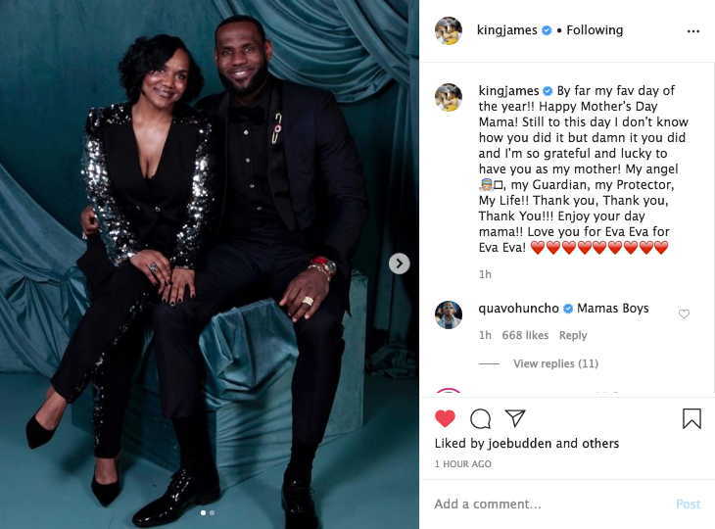
Task: Open the three-dot more options menu
Action: pyautogui.click(x=693, y=31)
